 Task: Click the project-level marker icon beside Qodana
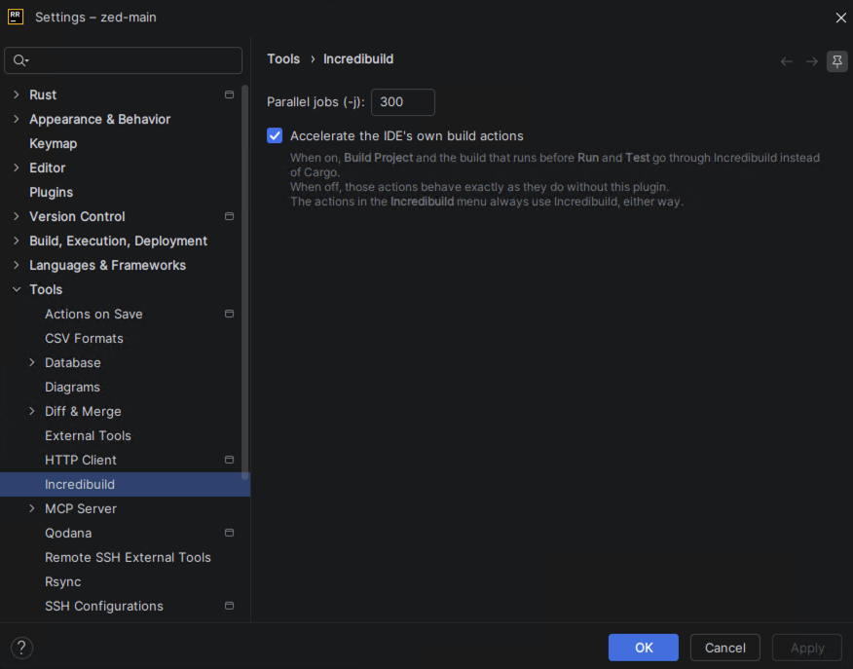coord(229,533)
